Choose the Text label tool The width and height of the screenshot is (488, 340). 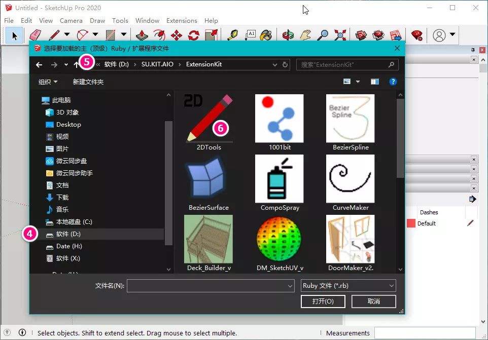click(x=250, y=35)
